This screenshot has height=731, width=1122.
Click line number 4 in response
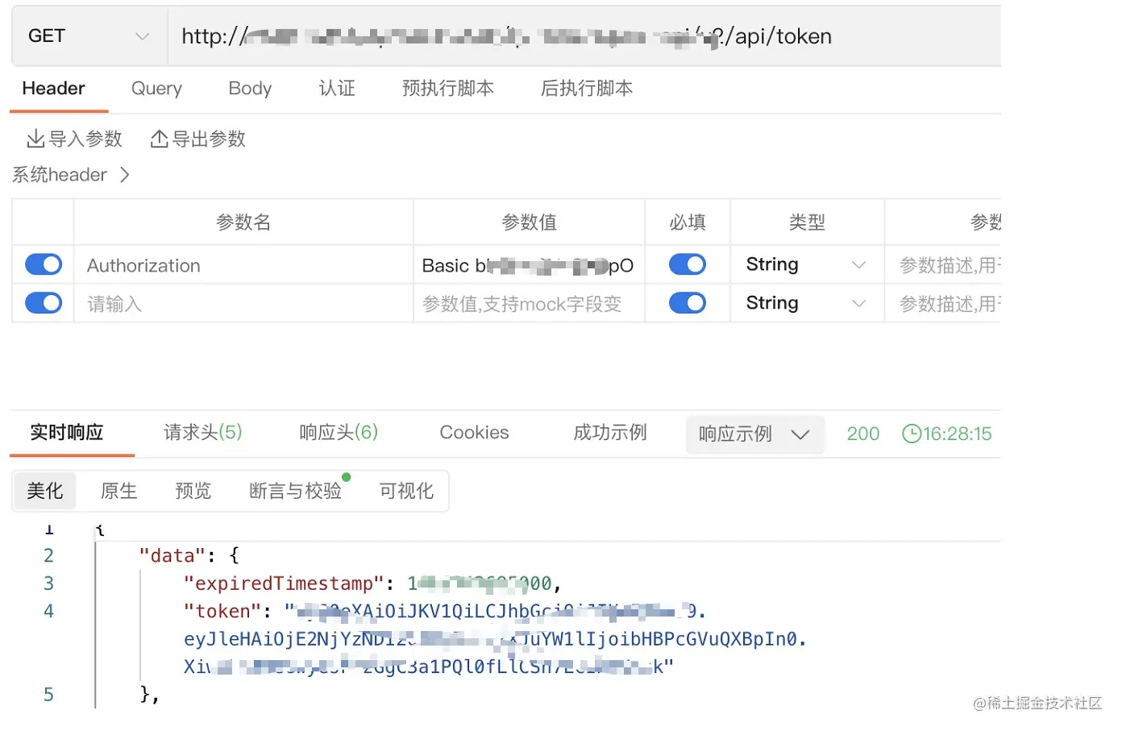point(48,612)
